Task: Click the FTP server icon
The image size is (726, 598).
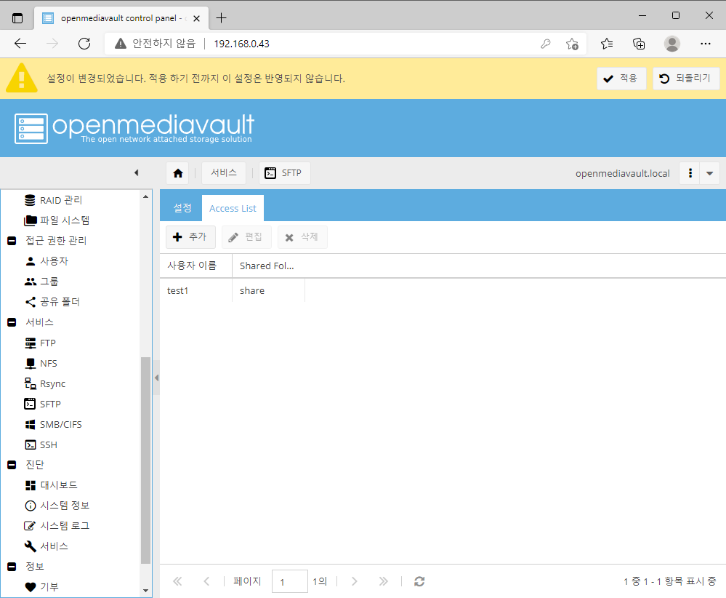Action: point(30,343)
